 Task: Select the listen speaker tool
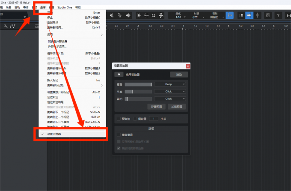[x=128, y=15]
